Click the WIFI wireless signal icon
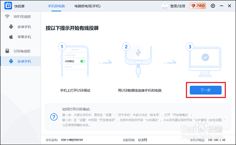 [x=7, y=16]
